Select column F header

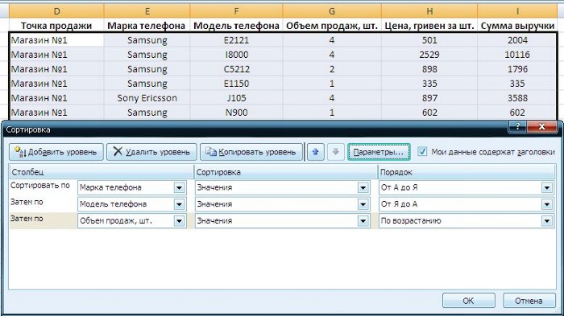click(x=236, y=11)
